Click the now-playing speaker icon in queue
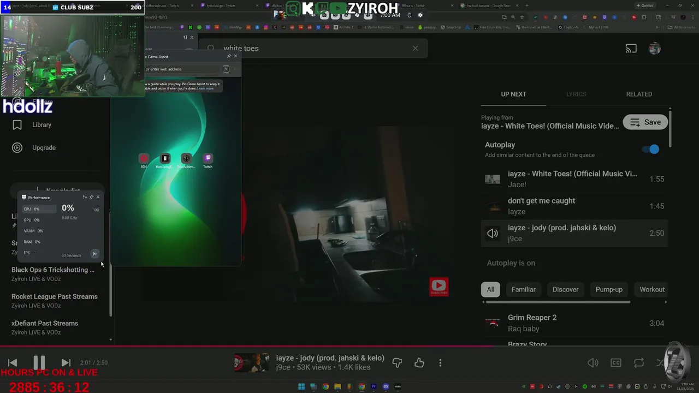Image resolution: width=699 pixels, height=393 pixels. pos(493,233)
